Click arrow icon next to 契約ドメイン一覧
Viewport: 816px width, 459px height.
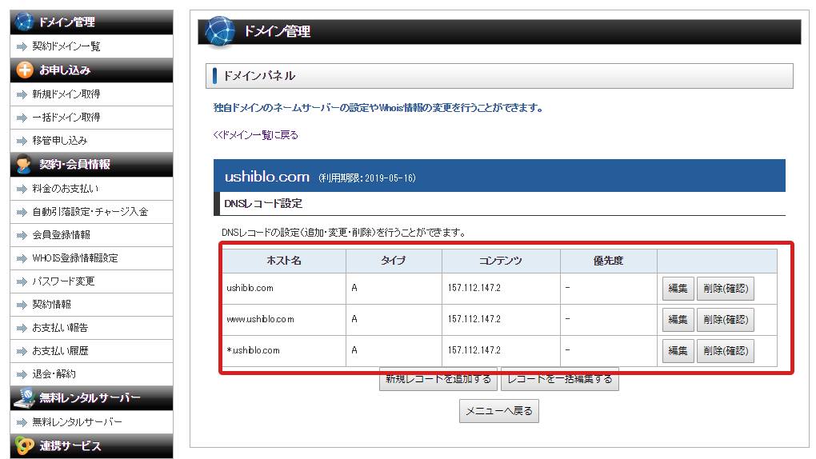tap(22, 47)
